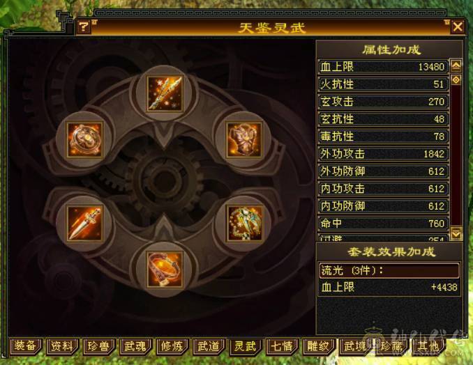Image resolution: width=473 pixels, height=365 pixels.
Task: Select the 外功攻击 attribute row
Action: [x=384, y=154]
